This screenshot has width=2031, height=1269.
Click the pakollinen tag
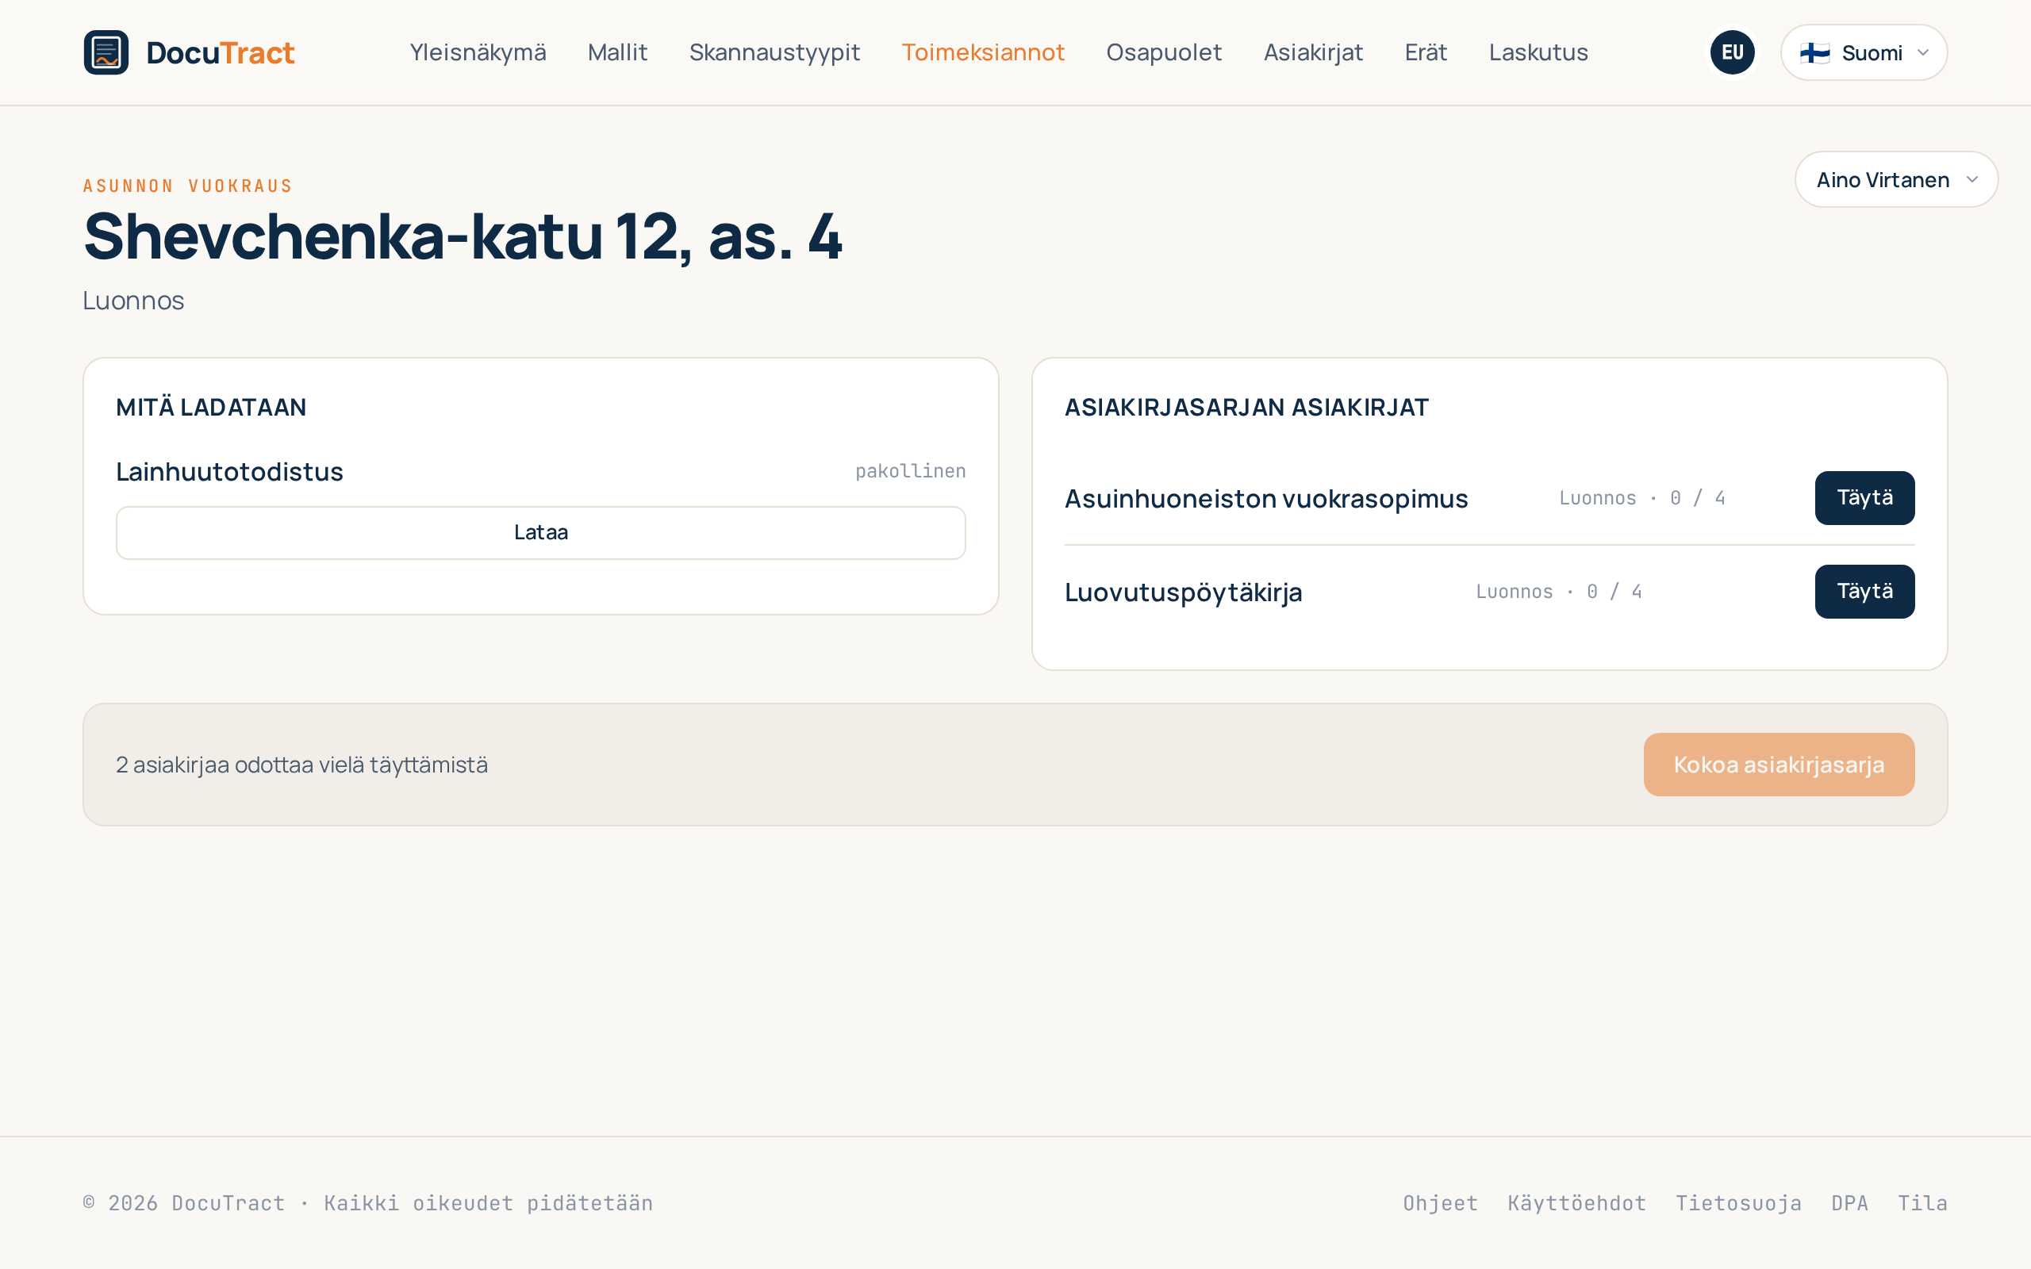point(911,471)
